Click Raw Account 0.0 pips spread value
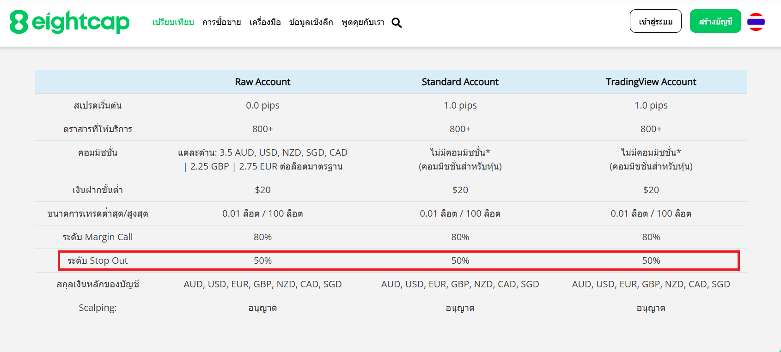This screenshot has height=352, width=781. [262, 105]
